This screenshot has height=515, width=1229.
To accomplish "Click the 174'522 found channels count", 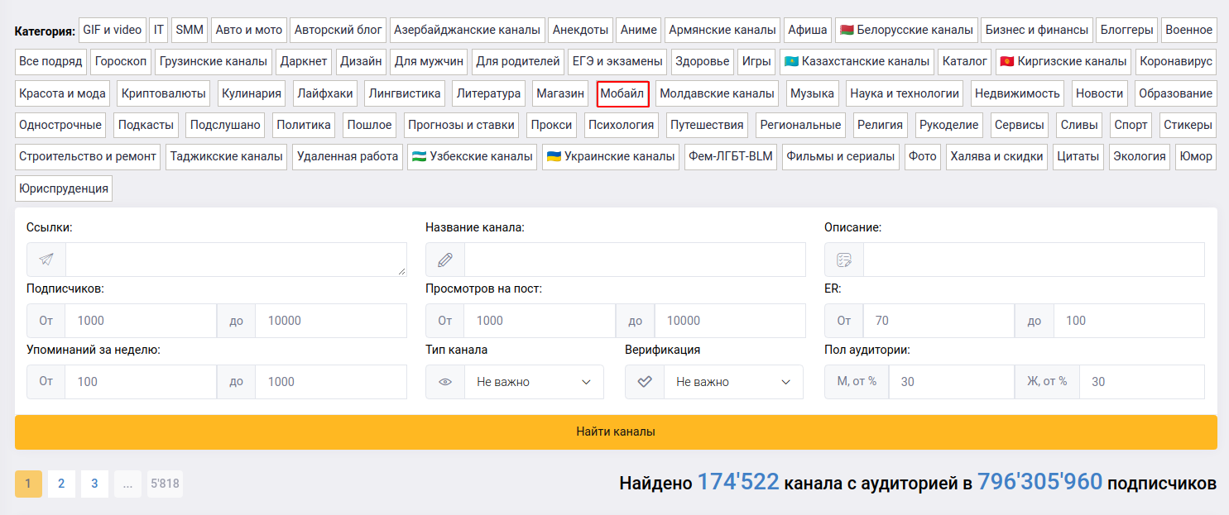I will tap(738, 482).
